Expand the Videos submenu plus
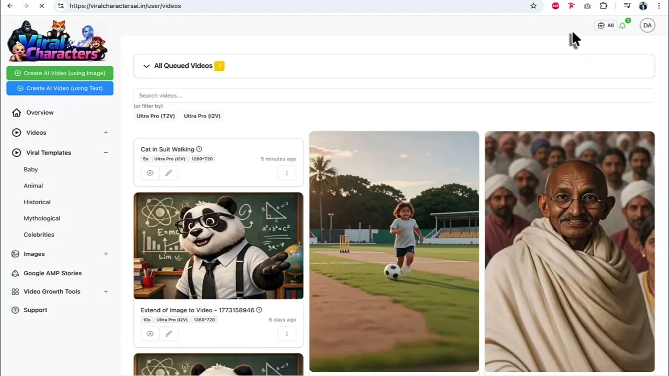The width and height of the screenshot is (669, 376). tap(106, 133)
